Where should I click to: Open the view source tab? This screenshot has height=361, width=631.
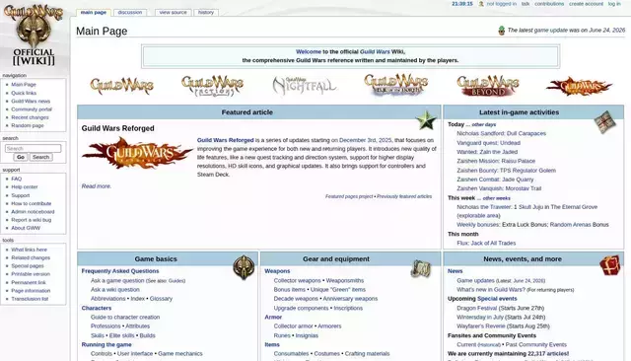coord(174,13)
